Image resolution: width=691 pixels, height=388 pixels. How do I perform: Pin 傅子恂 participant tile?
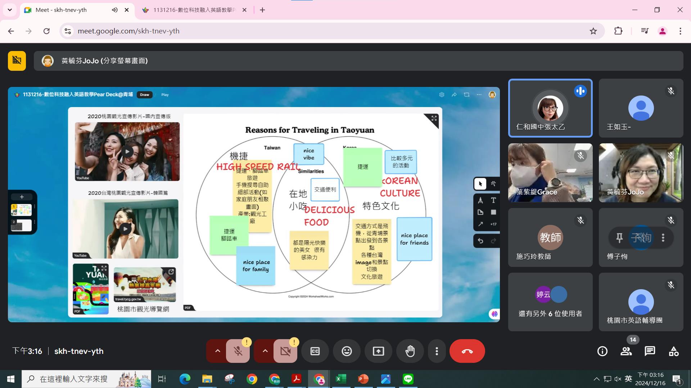[619, 237]
